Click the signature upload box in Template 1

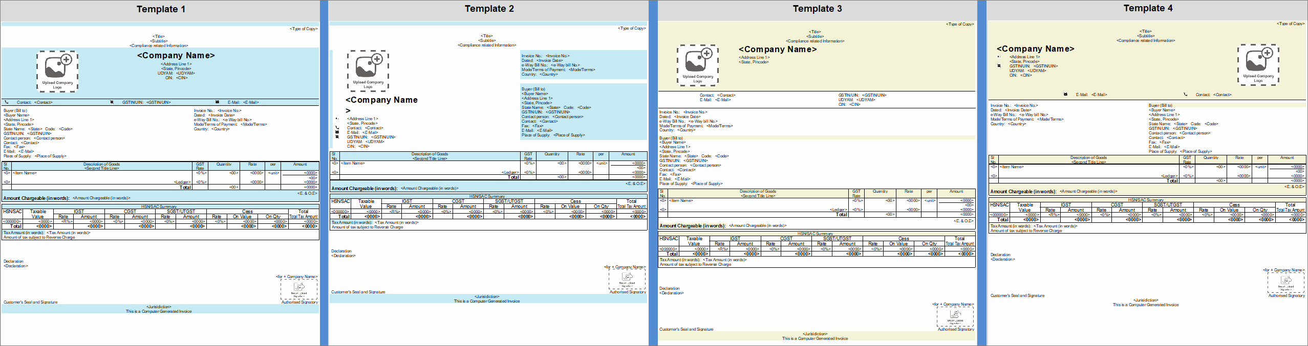point(299,289)
